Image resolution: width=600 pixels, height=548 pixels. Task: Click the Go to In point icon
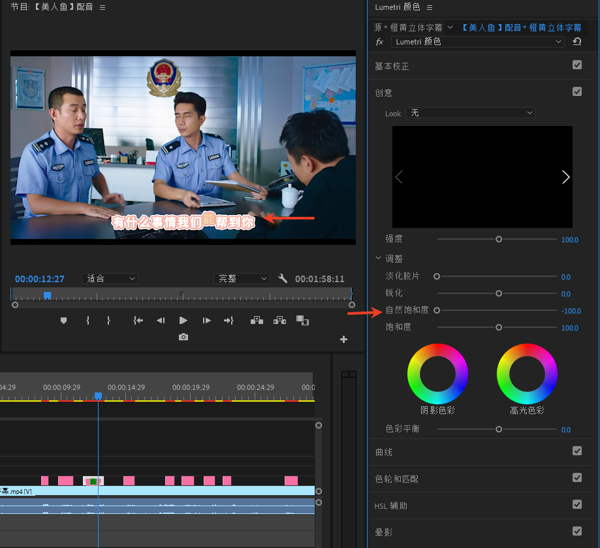pyautogui.click(x=138, y=320)
